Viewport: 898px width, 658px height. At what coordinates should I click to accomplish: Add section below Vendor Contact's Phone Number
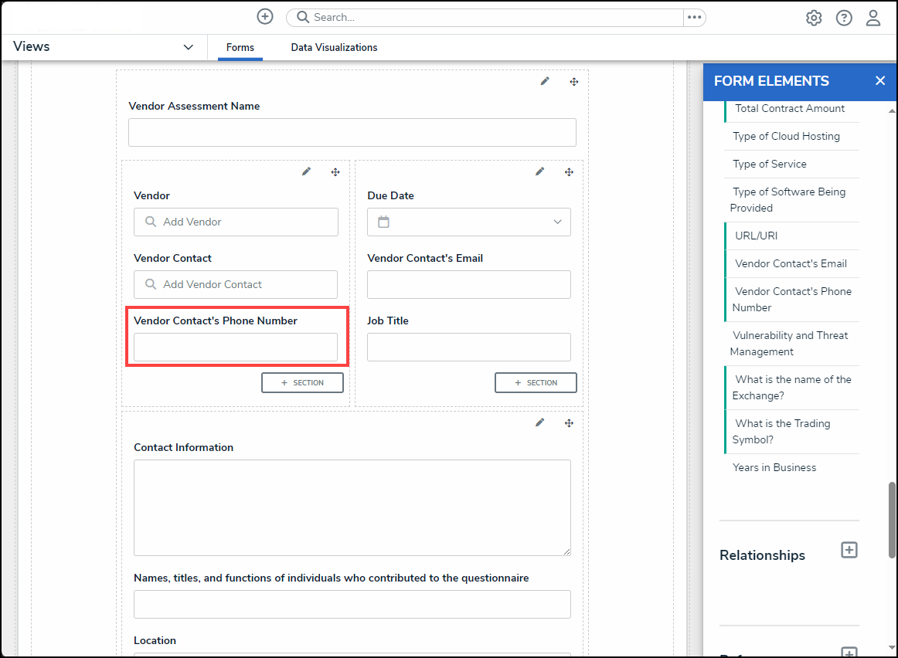point(302,382)
